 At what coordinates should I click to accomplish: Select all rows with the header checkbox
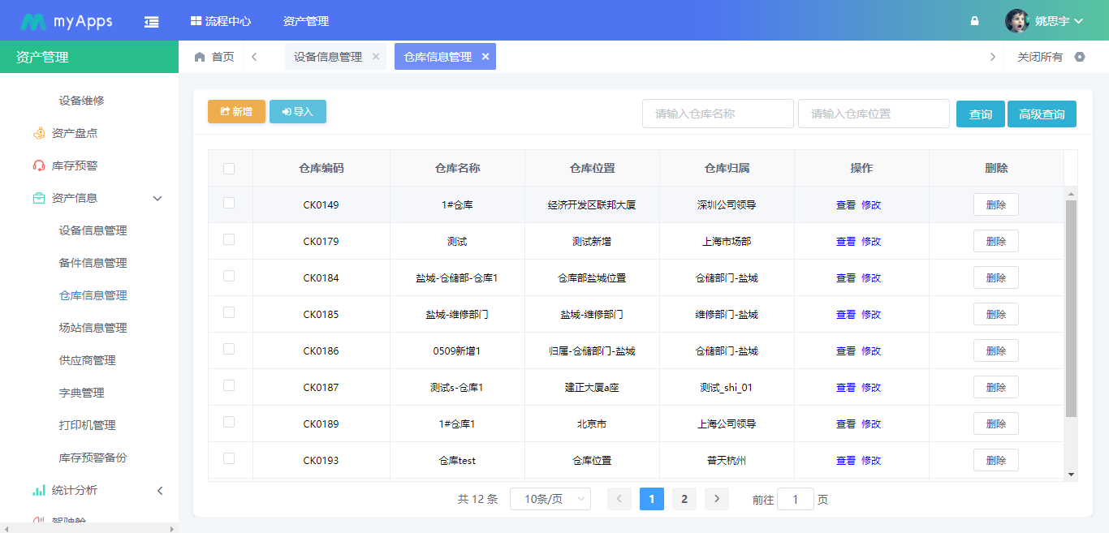pos(230,167)
